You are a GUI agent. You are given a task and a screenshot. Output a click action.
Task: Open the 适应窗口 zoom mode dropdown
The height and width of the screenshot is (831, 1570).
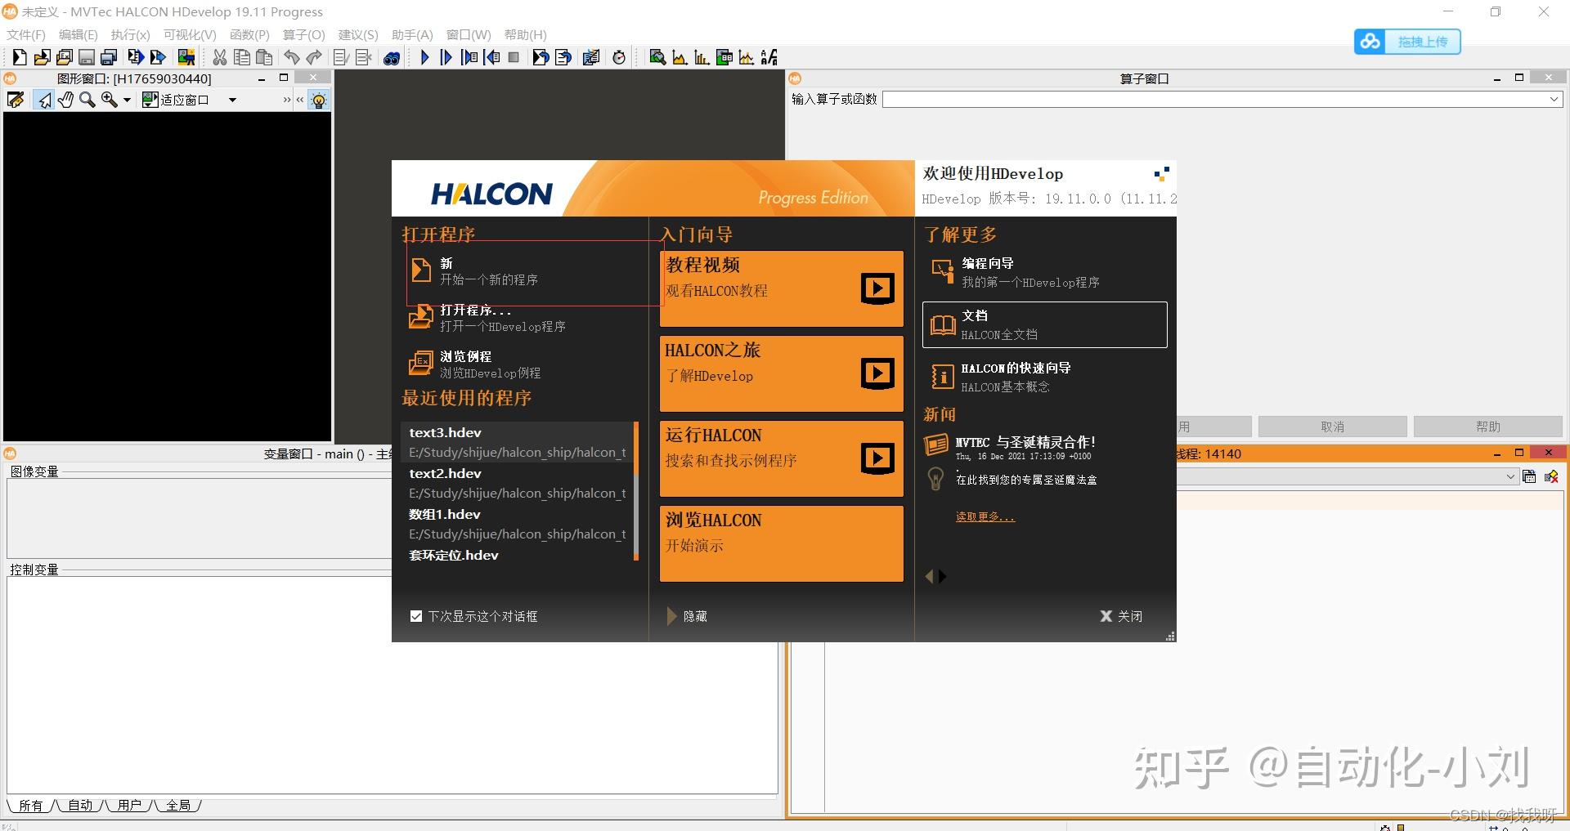pyautogui.click(x=232, y=100)
